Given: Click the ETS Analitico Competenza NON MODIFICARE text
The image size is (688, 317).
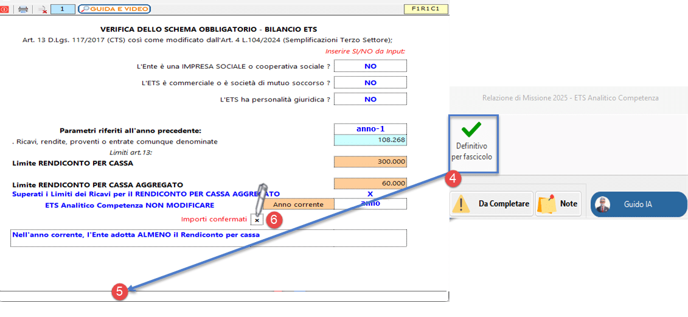Looking at the screenshot, I should (130, 205).
